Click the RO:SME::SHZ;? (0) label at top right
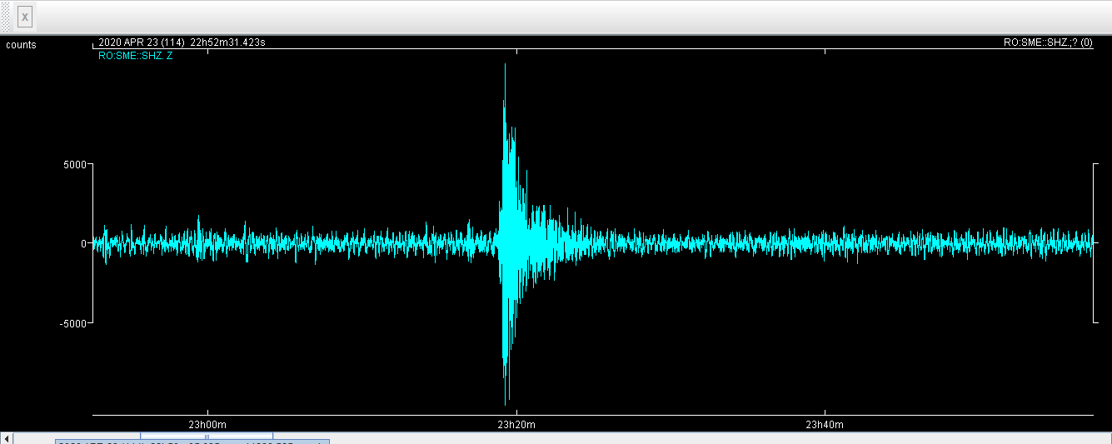 coord(1048,42)
